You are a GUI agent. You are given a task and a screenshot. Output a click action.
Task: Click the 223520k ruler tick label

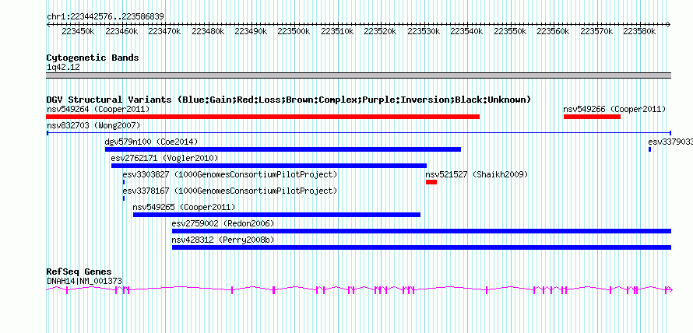click(381, 32)
